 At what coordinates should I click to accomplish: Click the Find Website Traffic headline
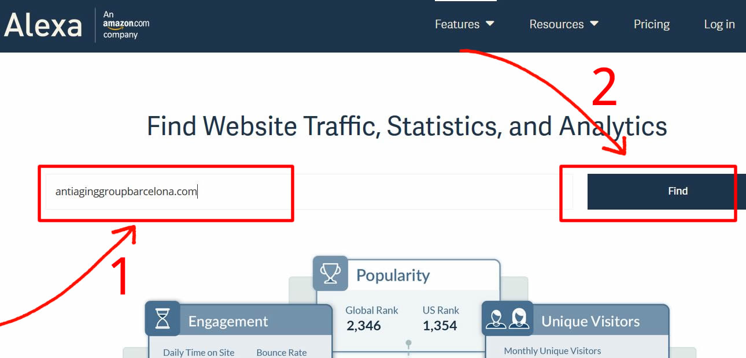coord(407,126)
